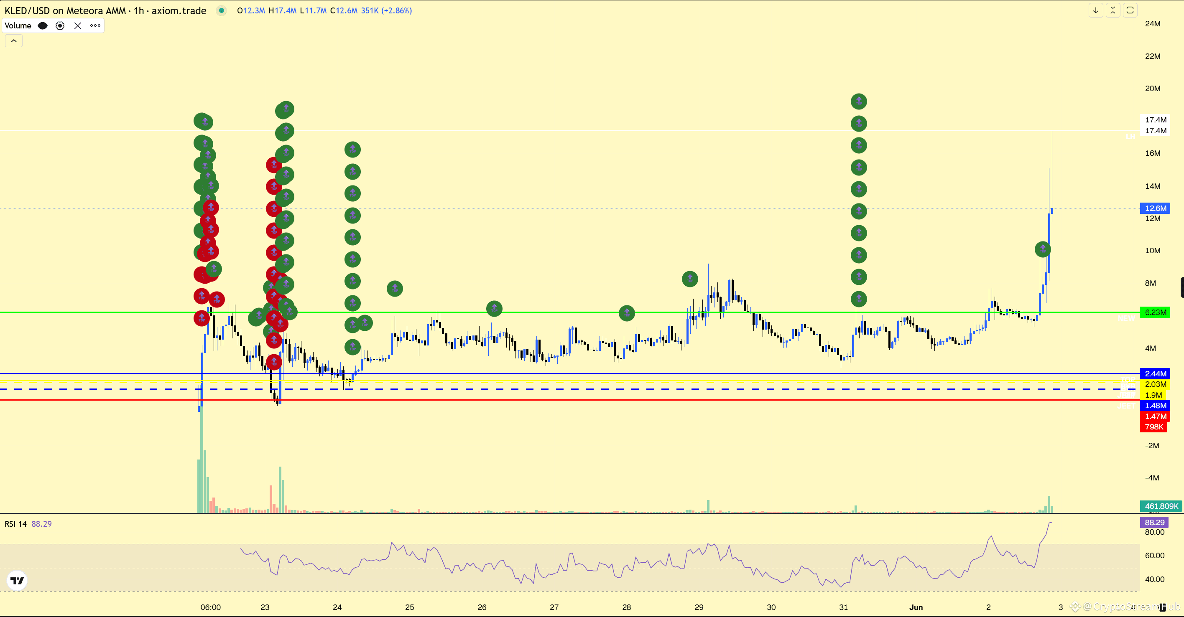Click the 80.00 RSI axis tick
This screenshot has height=617, width=1184.
[x=1154, y=533]
